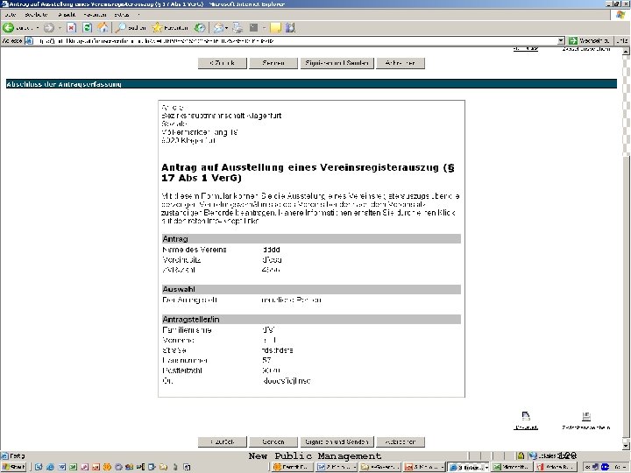Launch Excel from the quick launch bar
631x473 pixels.
[x=73, y=467]
